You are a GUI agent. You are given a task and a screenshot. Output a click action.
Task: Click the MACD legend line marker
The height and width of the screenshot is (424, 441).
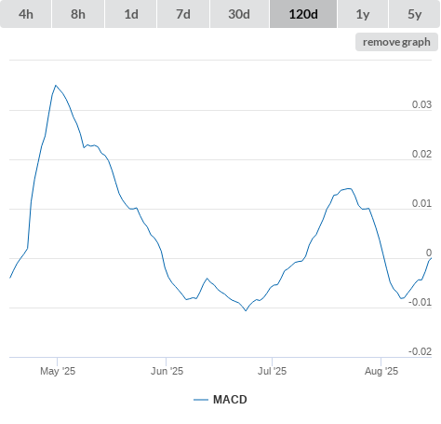(x=201, y=400)
